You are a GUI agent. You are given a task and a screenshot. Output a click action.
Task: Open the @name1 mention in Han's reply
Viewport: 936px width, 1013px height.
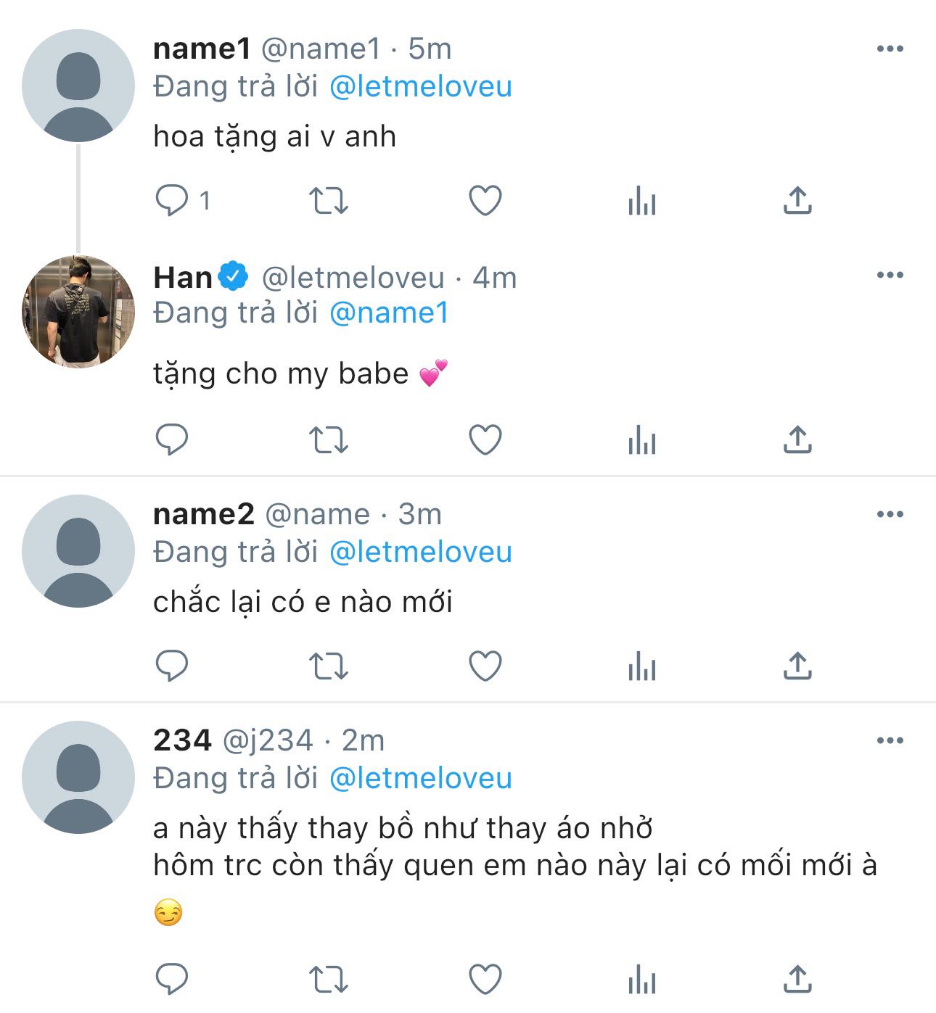tap(389, 313)
